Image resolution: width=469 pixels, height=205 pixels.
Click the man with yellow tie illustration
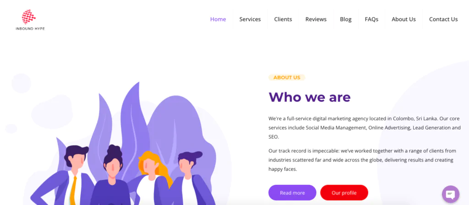coord(67,176)
